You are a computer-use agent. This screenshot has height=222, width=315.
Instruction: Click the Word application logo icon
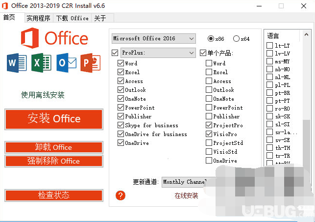tap(17, 63)
